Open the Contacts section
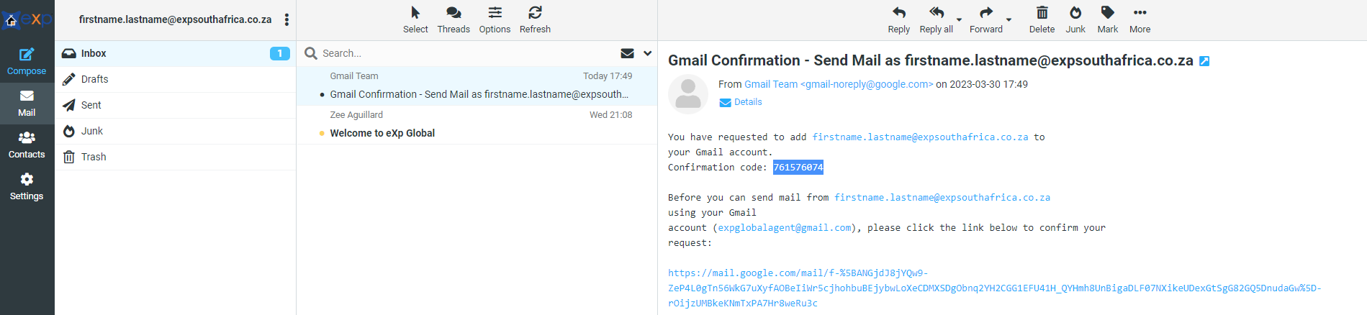This screenshot has width=1367, height=315. pyautogui.click(x=27, y=145)
